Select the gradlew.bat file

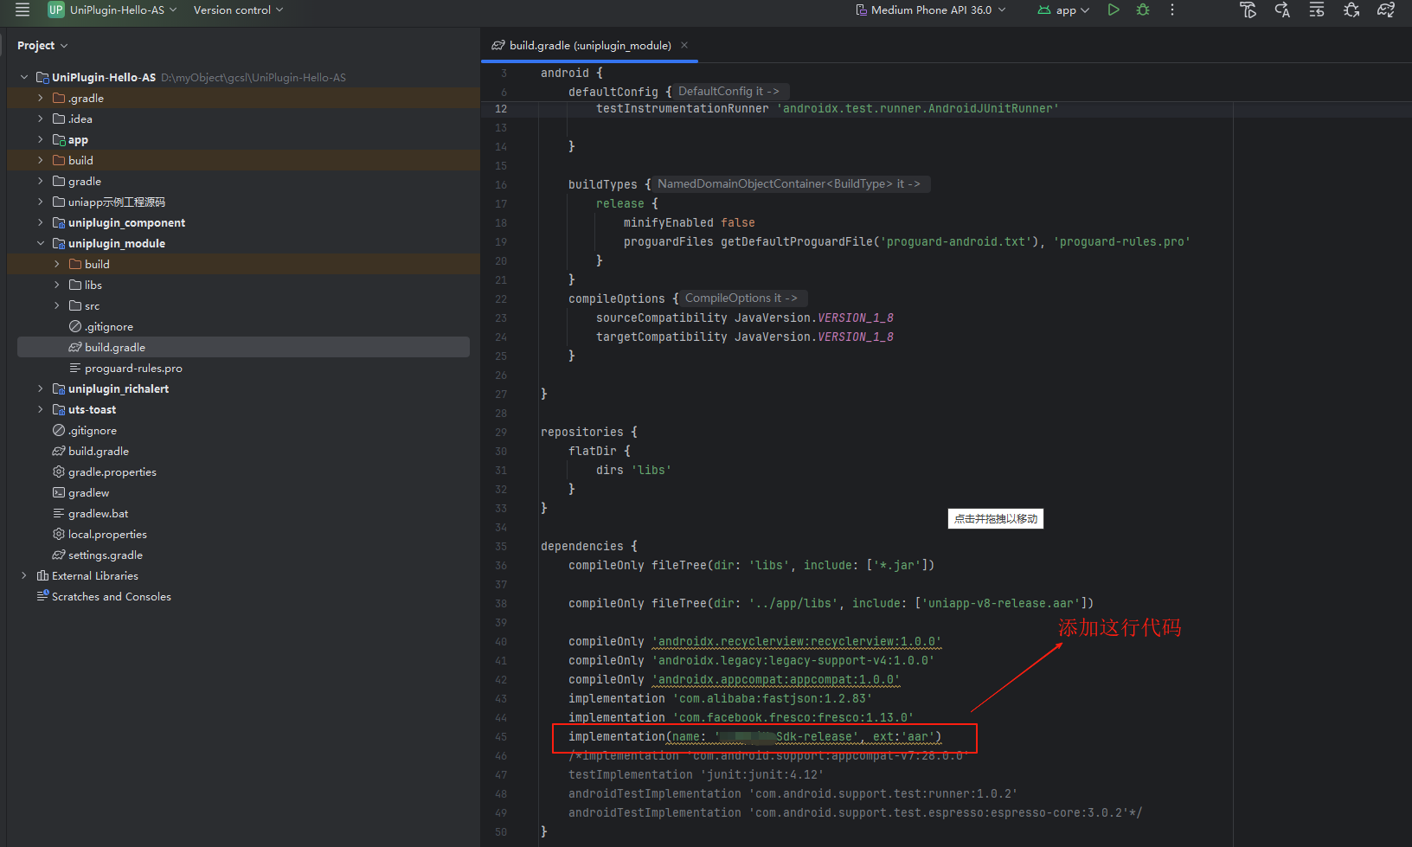click(x=98, y=513)
